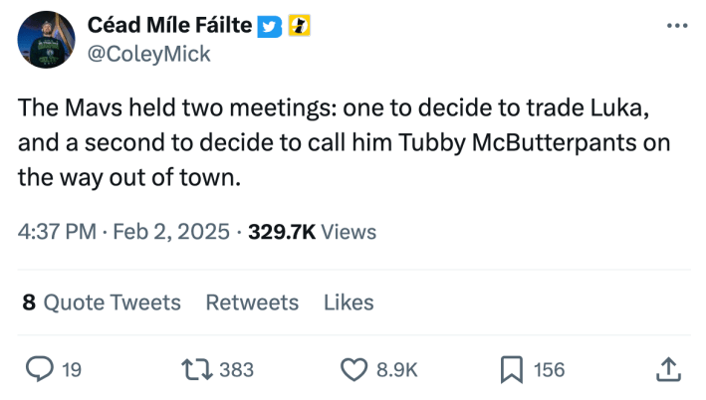Show the Likes list

pyautogui.click(x=349, y=301)
